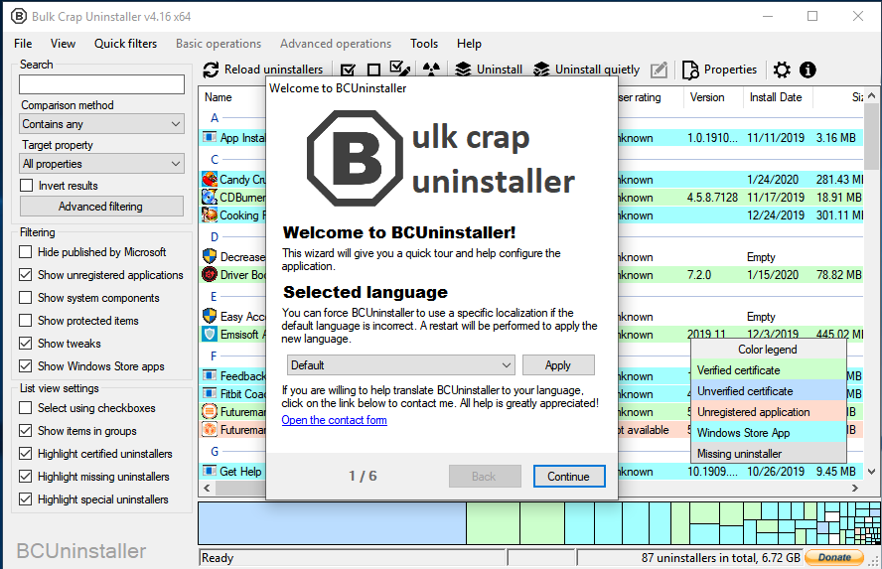Click the info circle icon in toolbar

coord(808,70)
